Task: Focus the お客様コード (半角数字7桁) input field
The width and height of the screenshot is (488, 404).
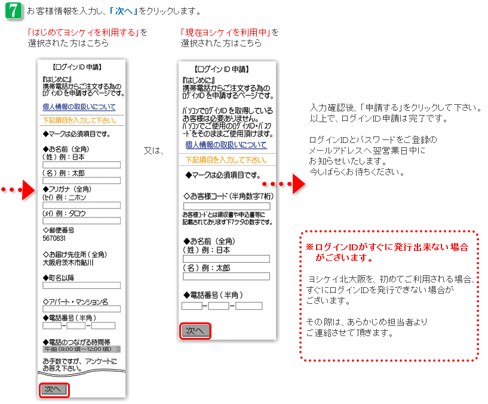Action: 226,206
